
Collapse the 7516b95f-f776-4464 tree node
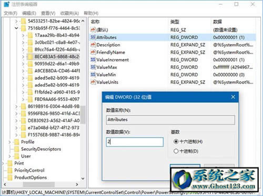point(16,28)
